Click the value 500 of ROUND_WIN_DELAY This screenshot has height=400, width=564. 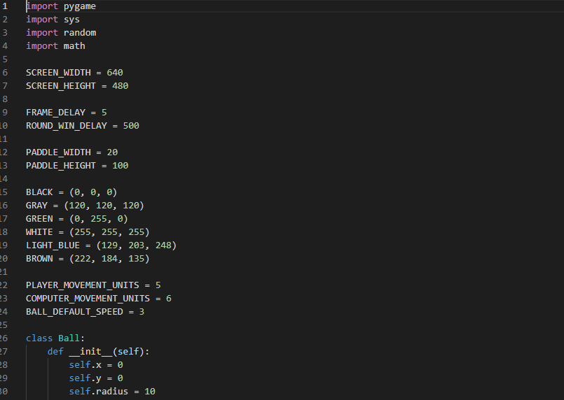pos(131,126)
